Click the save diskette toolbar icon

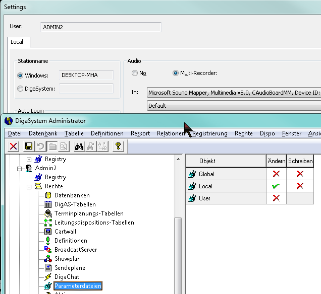pyautogui.click(x=29, y=146)
